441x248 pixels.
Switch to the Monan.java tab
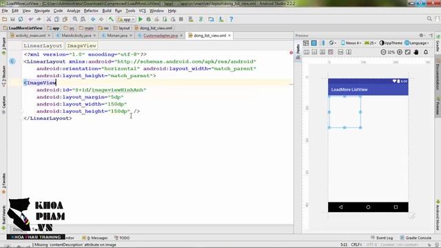point(117,35)
